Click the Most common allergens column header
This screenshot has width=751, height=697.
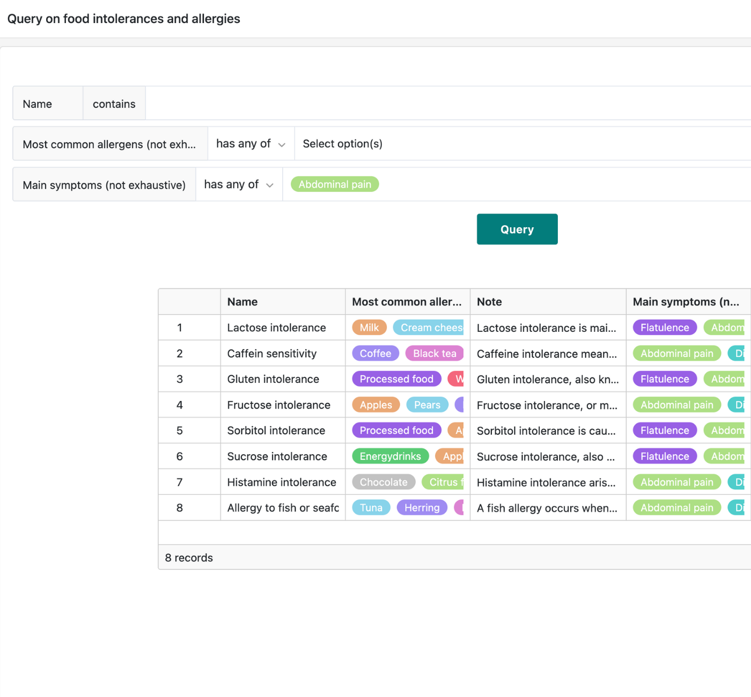[407, 302]
